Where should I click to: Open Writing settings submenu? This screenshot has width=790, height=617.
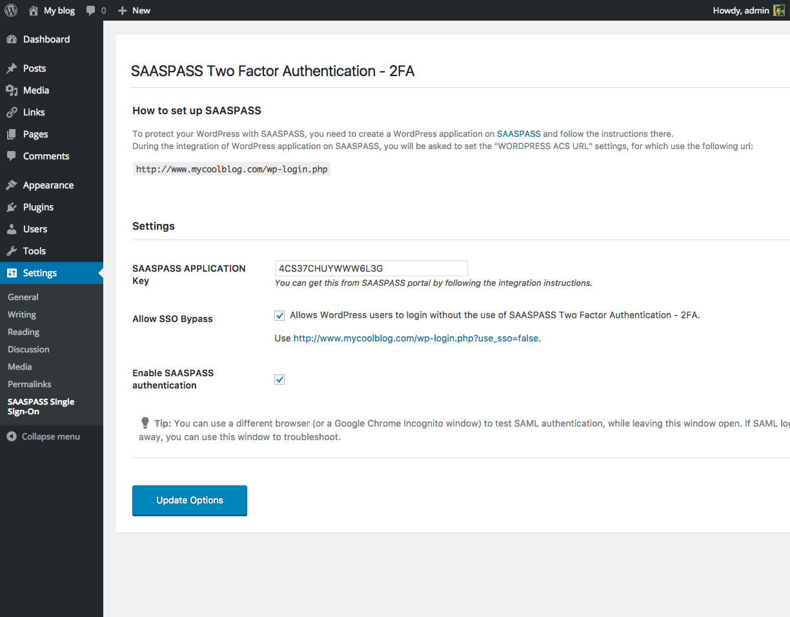click(22, 314)
